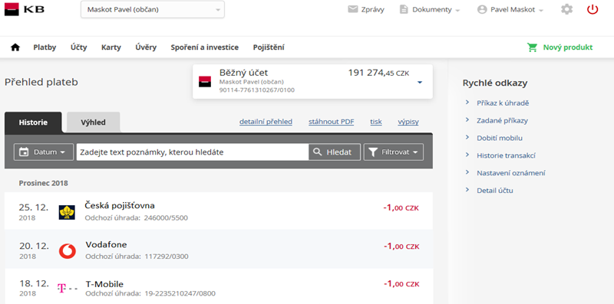Viewport: 614px width, 304px height.
Task: Open the Úvěry menu
Action: point(146,47)
